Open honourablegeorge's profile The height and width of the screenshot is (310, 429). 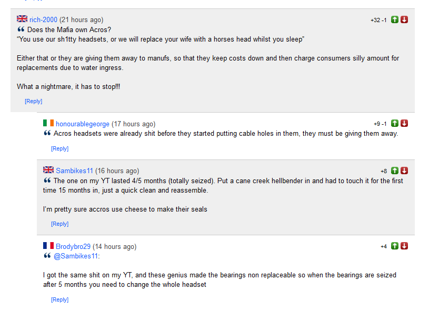tap(83, 124)
